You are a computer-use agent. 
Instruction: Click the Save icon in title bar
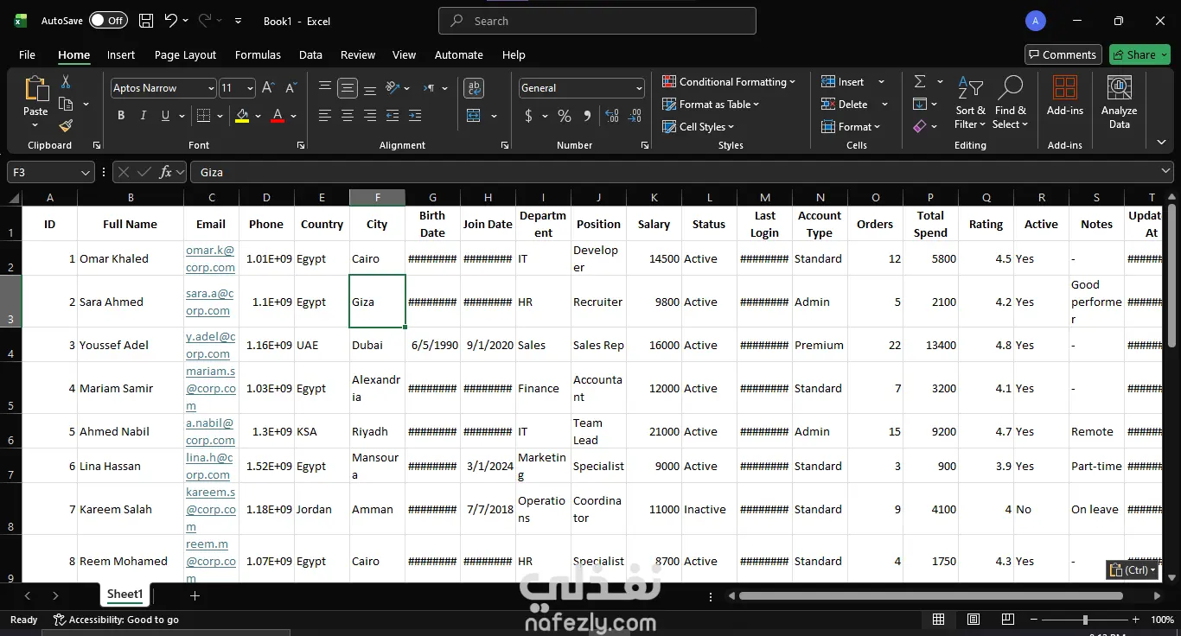point(146,21)
